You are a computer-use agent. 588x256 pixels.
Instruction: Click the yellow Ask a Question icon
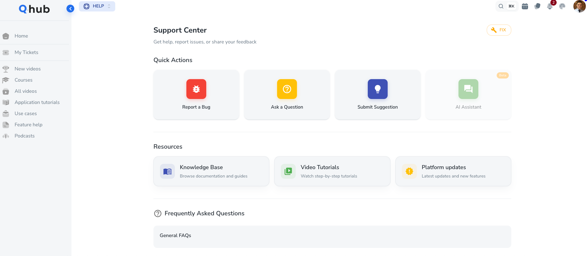click(x=287, y=89)
